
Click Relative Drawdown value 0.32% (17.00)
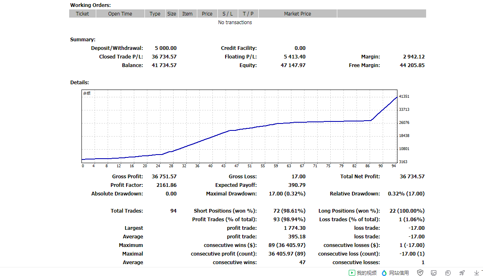point(406,194)
